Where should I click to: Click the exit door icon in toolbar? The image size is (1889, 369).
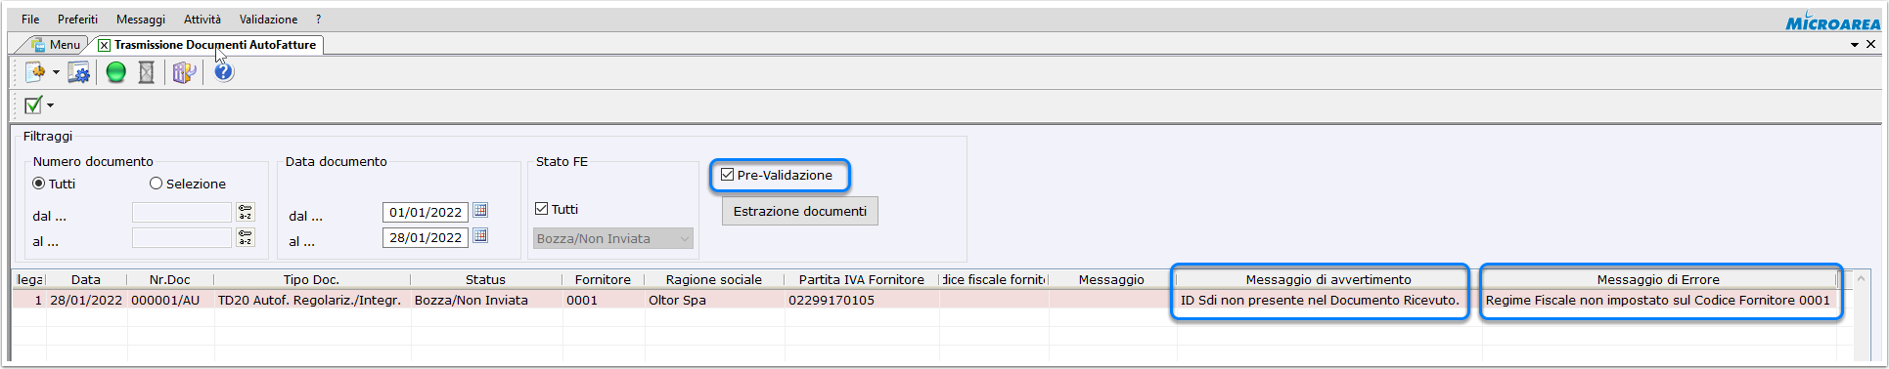184,72
